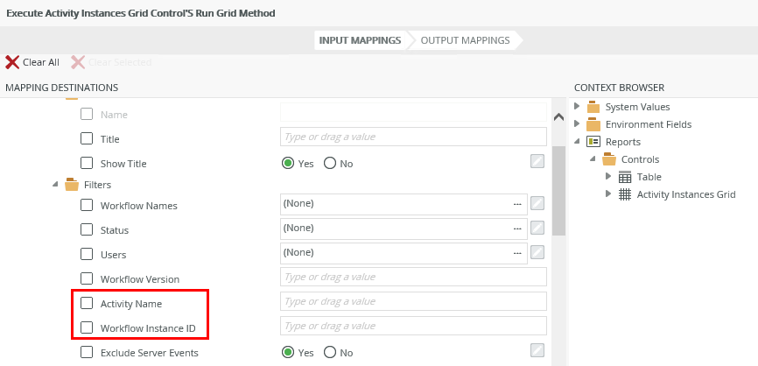
Task: Click the red X Clear All icon
Action: click(x=12, y=62)
